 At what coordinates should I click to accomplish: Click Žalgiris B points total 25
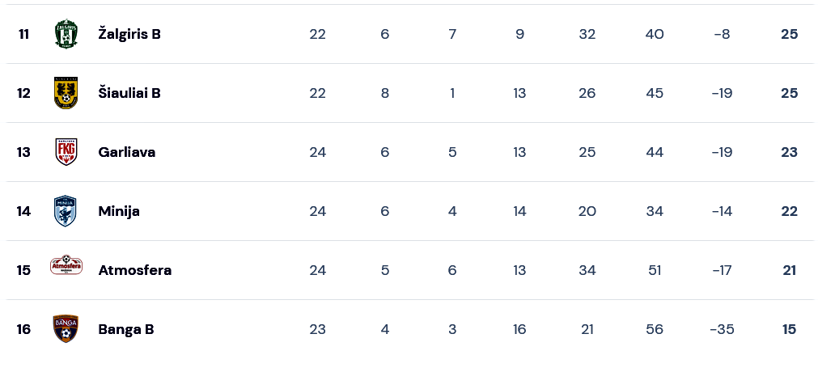pos(790,34)
